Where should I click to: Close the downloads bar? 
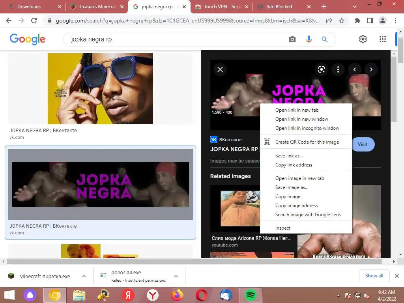point(397,276)
